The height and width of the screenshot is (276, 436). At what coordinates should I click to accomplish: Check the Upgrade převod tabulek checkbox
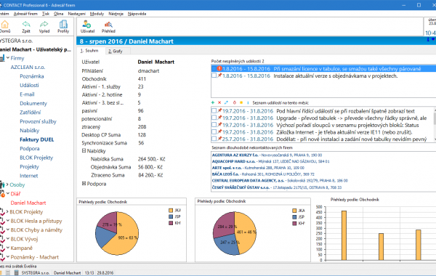pos(214,118)
